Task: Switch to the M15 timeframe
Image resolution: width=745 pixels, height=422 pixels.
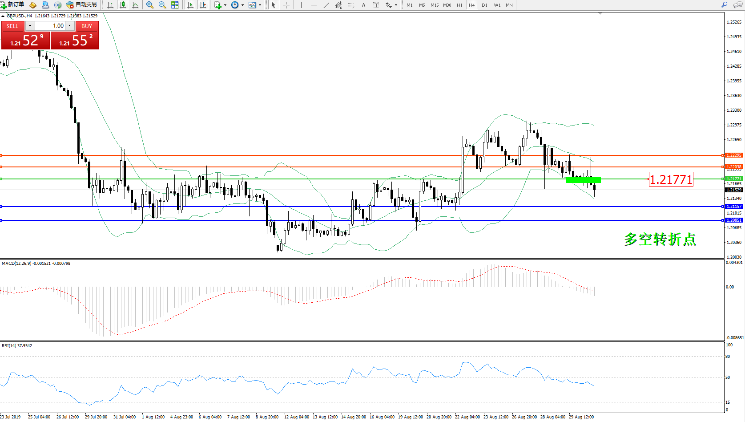Action: tap(434, 5)
